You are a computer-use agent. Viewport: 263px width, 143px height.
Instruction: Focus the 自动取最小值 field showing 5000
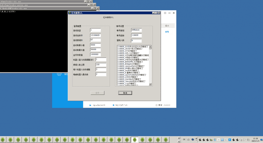pyautogui.click(x=96, y=45)
